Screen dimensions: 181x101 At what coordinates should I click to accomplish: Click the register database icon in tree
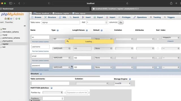[1, 44]
